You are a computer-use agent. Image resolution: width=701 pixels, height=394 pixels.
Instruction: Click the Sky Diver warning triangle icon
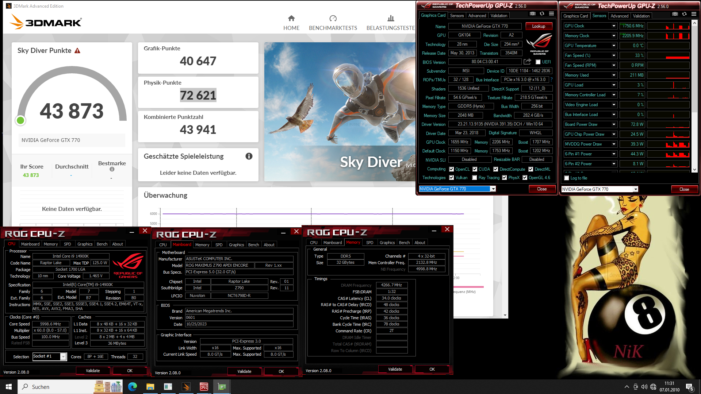coord(77,51)
